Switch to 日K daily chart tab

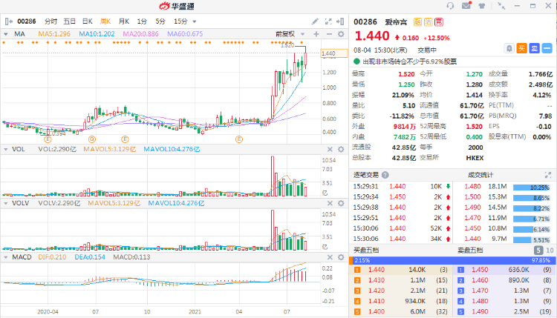coord(88,21)
